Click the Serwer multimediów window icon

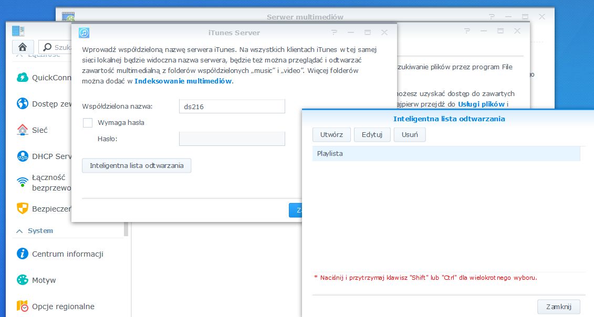pos(68,17)
